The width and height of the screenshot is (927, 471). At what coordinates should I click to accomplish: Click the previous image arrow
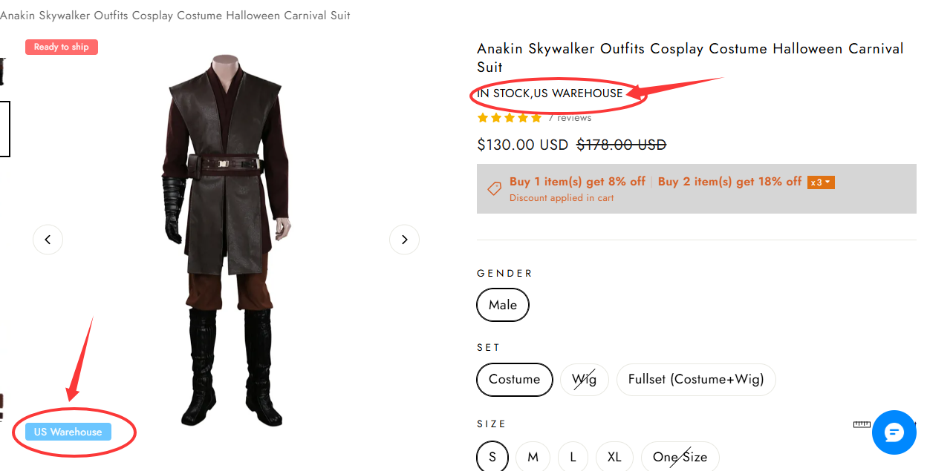(48, 240)
